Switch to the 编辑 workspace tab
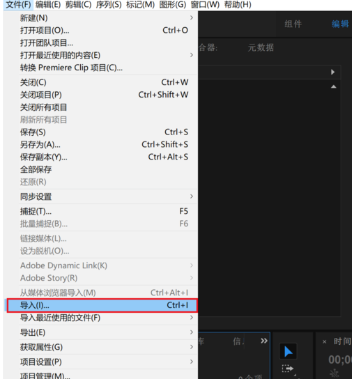The width and height of the screenshot is (352, 379). [340, 24]
